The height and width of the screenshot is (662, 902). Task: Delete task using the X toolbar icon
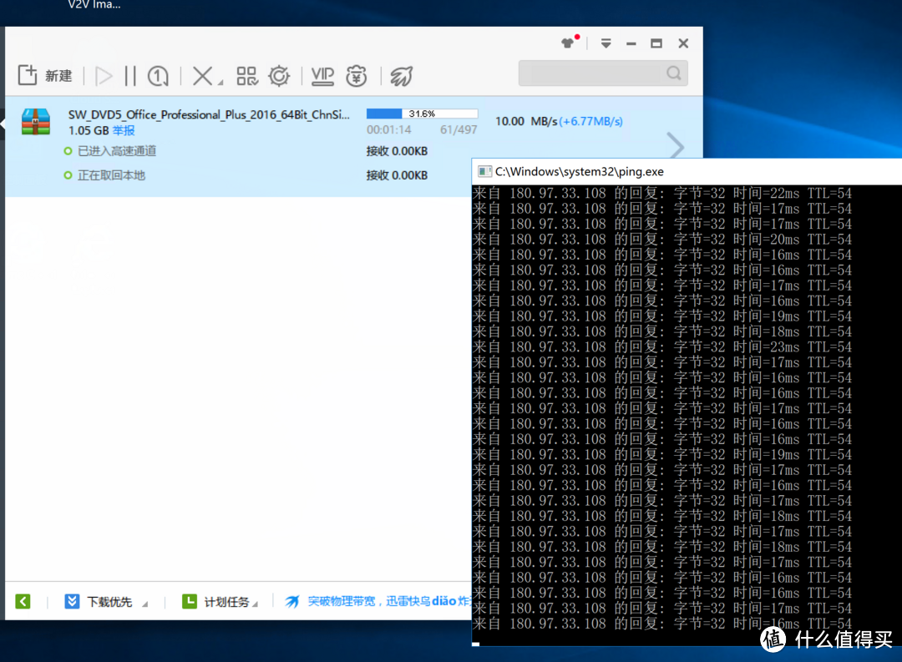202,76
